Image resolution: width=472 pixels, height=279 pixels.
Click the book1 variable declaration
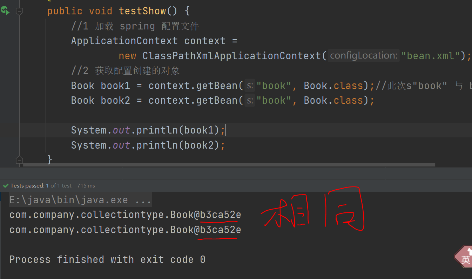pos(115,86)
